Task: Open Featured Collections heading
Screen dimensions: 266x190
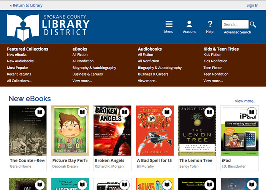Action: [27, 49]
